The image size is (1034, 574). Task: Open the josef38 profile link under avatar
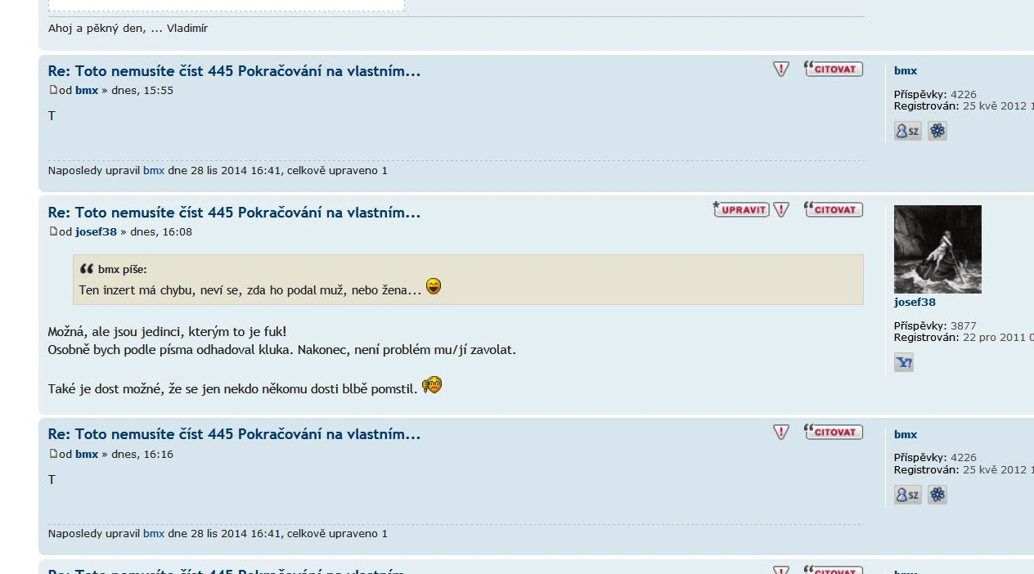pos(915,303)
